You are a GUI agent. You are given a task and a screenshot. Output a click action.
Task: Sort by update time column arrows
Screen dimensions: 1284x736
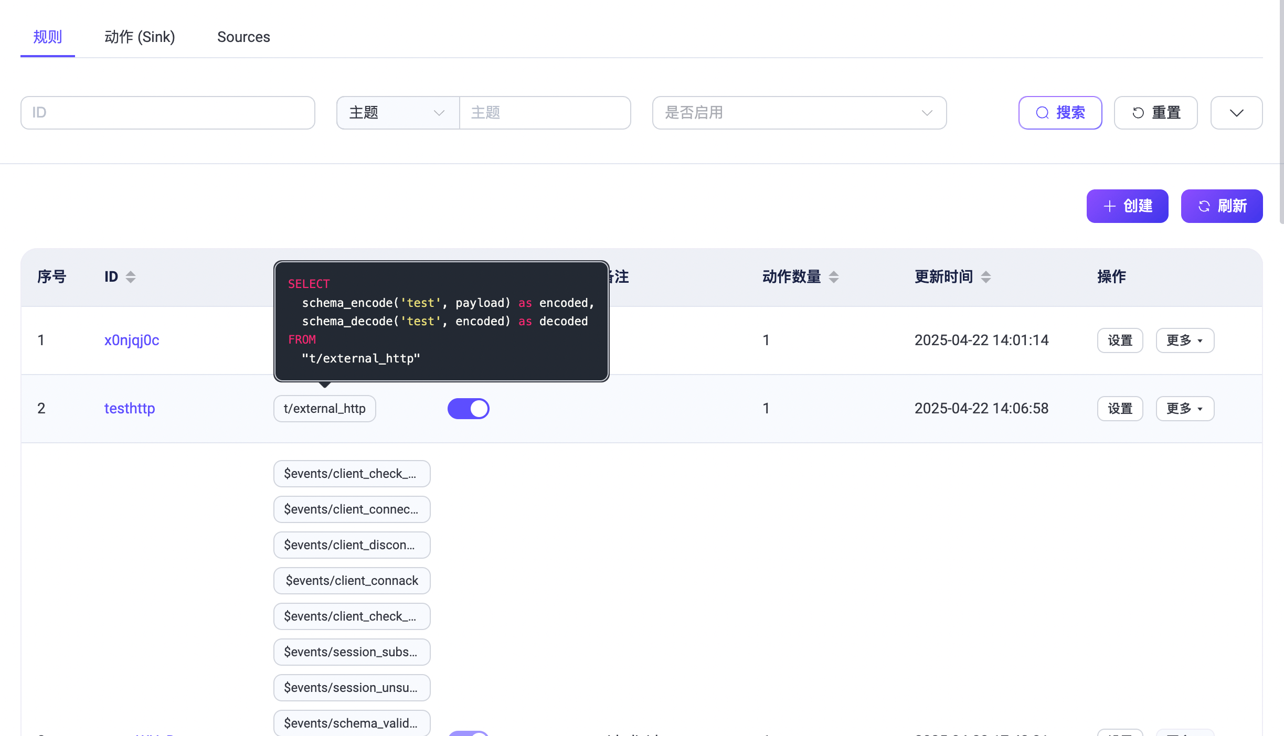coord(985,277)
